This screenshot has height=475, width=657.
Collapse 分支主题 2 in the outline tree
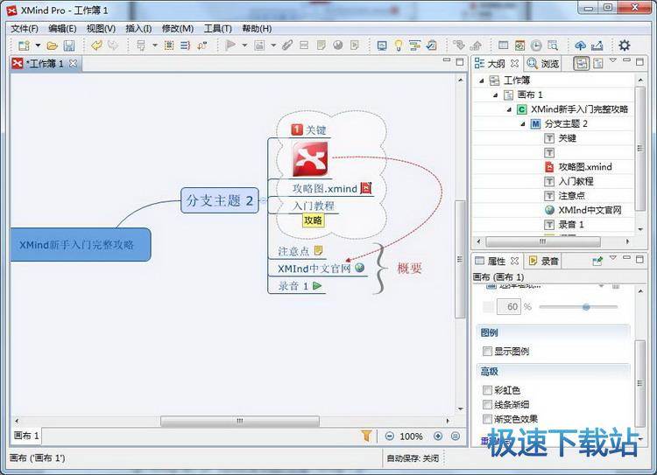tap(523, 124)
